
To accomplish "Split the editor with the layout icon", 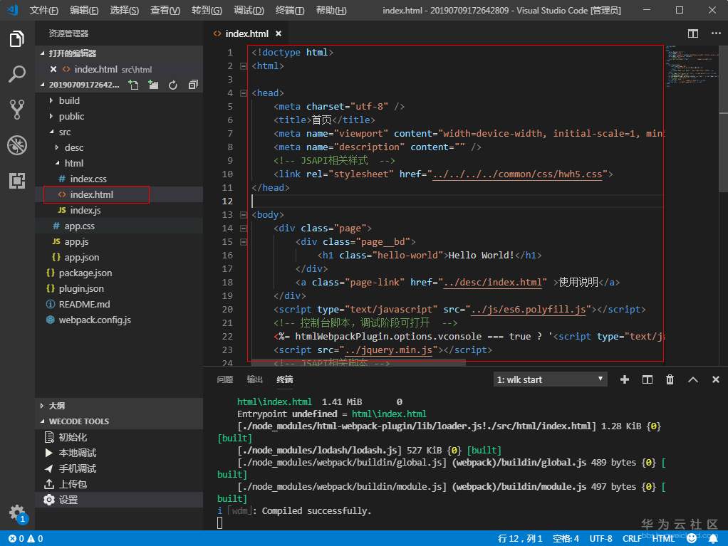I will click(x=692, y=33).
